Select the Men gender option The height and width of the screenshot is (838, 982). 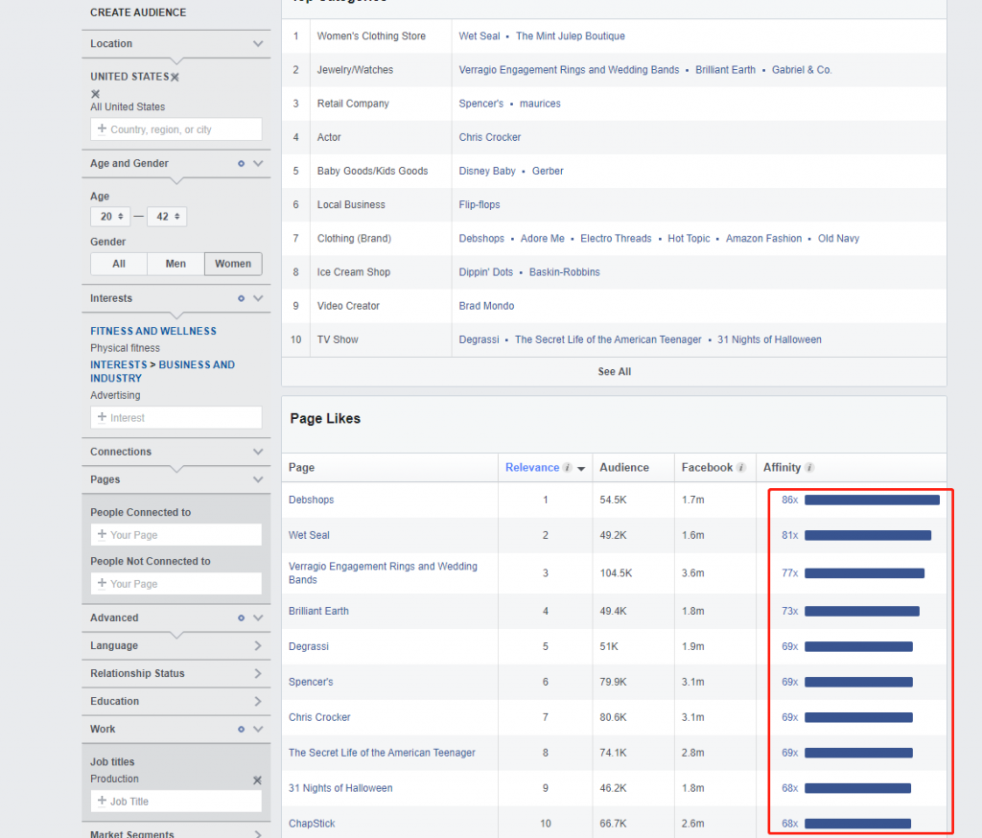(175, 264)
